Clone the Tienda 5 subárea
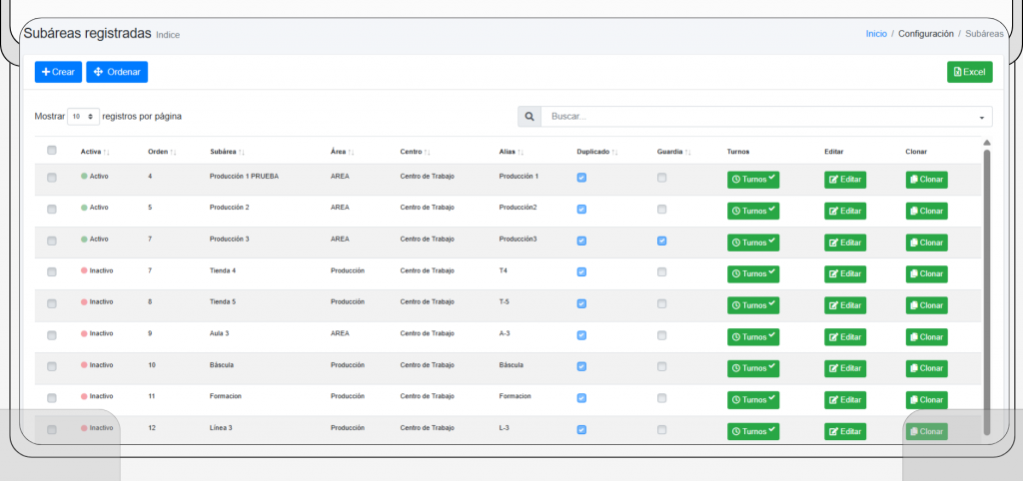Image resolution: width=1023 pixels, height=481 pixels. click(926, 305)
